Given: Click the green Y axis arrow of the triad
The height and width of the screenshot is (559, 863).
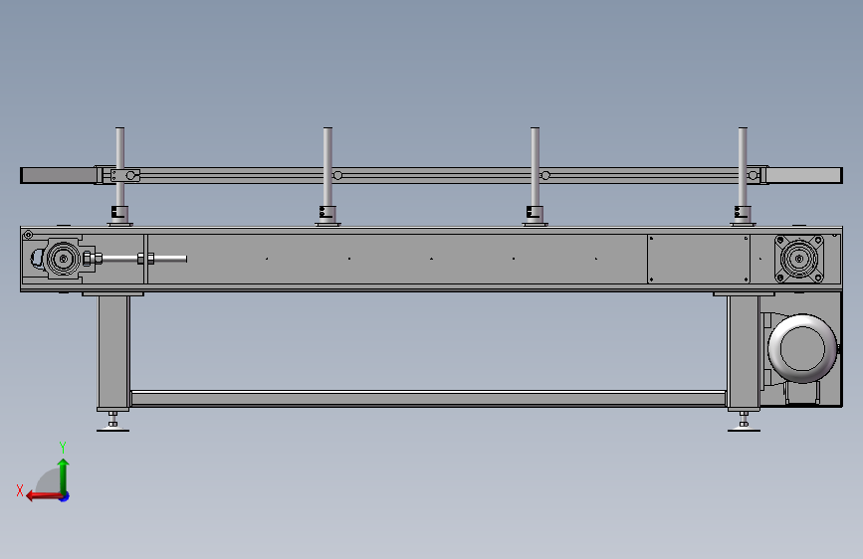Looking at the screenshot, I should 64,475.
